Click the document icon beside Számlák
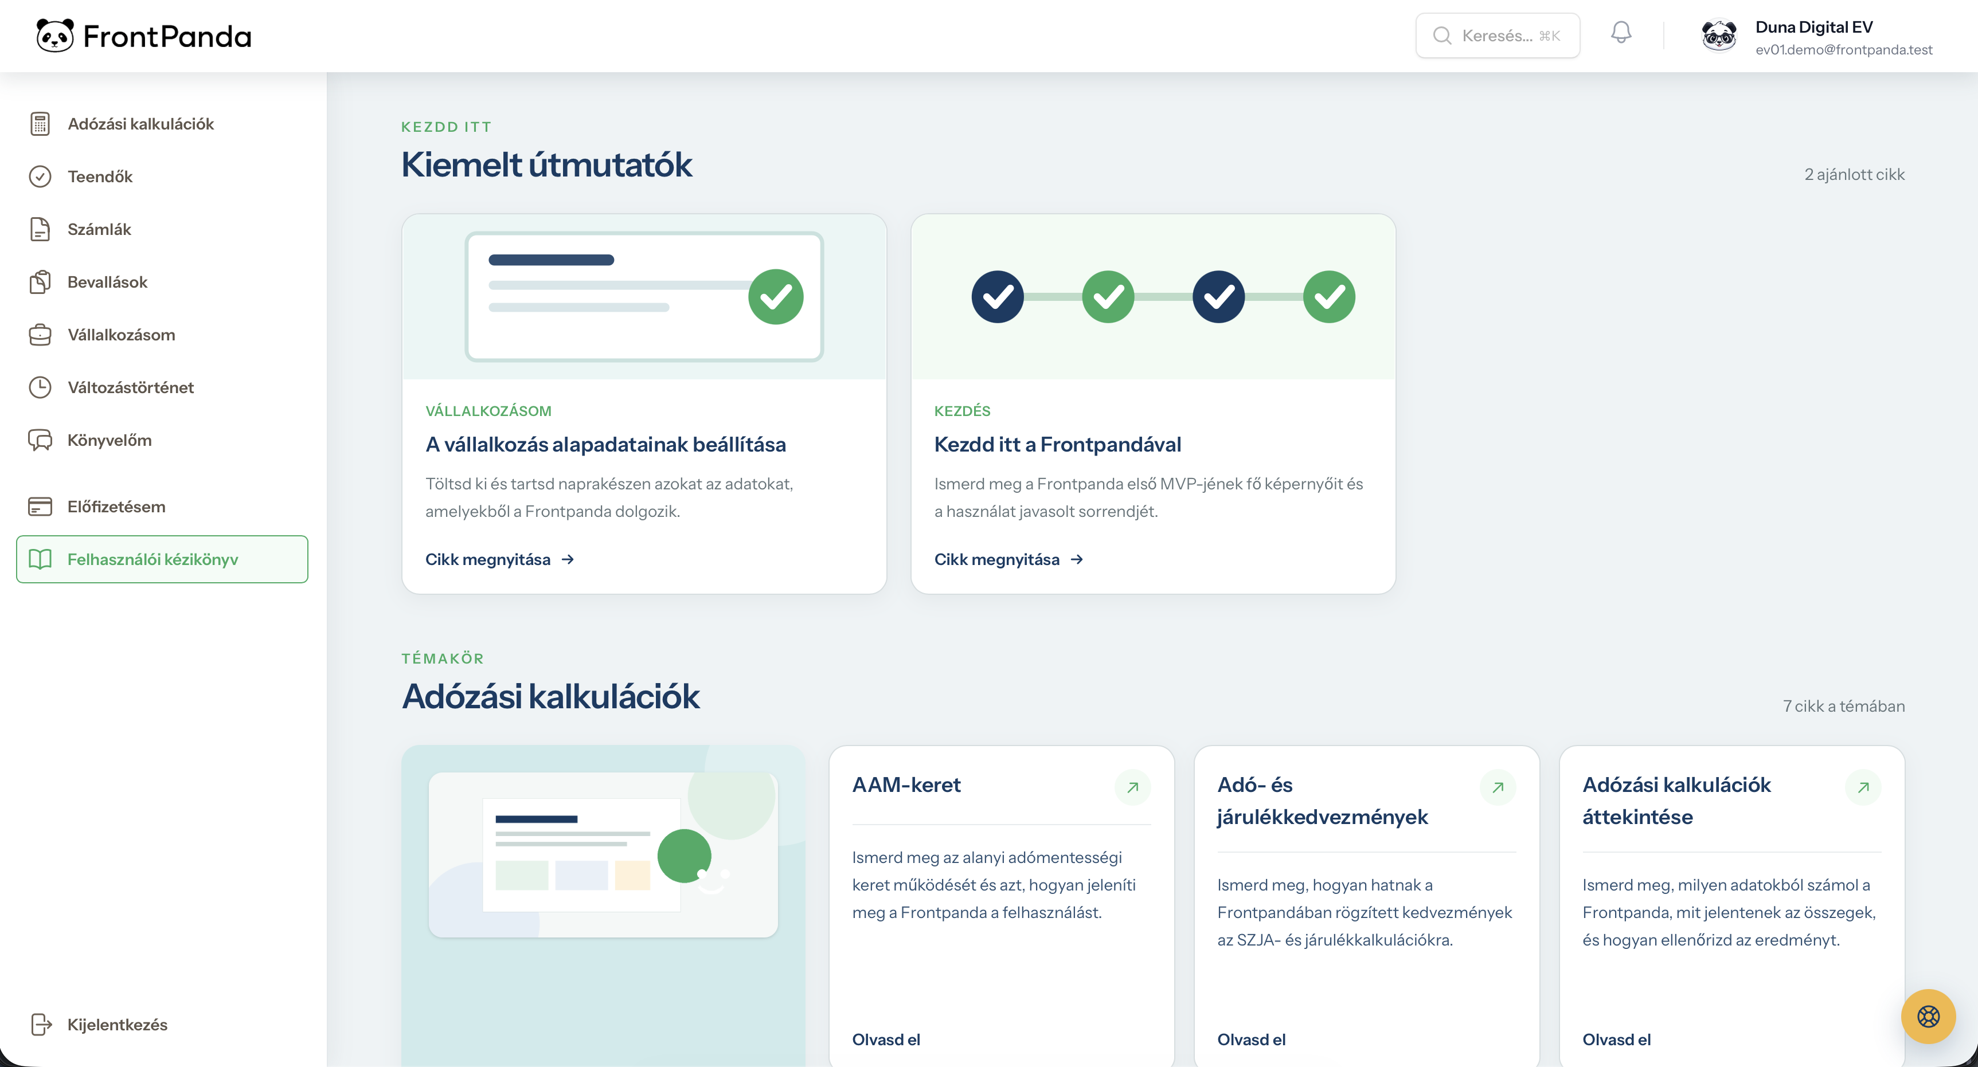 pos(40,229)
